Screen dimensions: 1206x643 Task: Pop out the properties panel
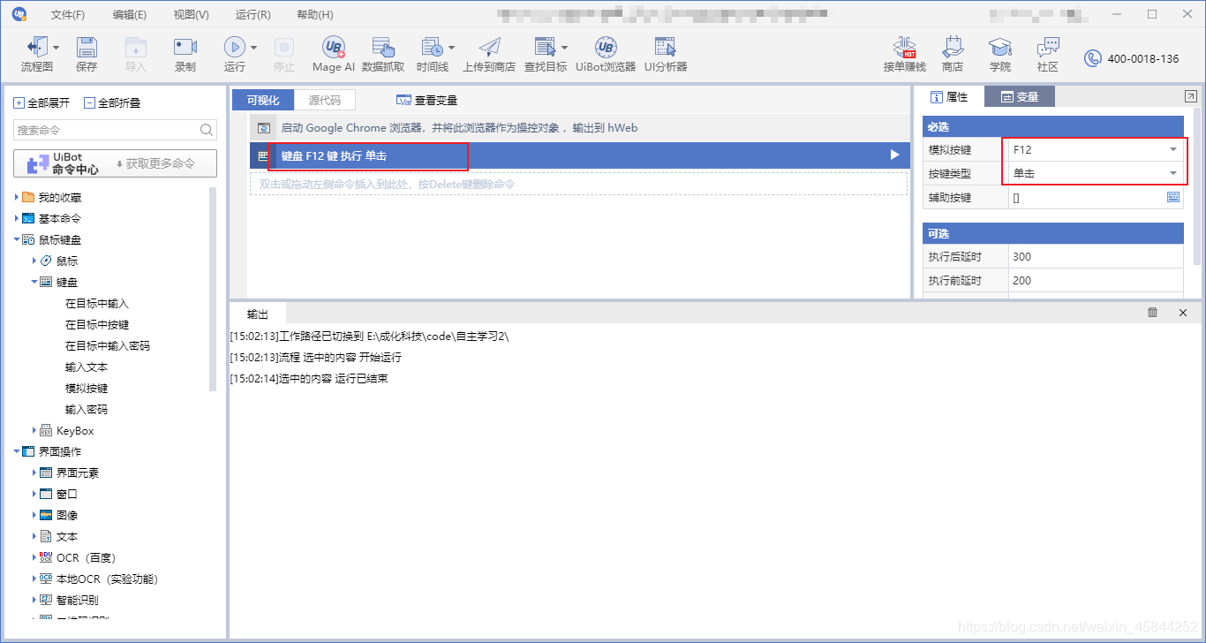pyautogui.click(x=1191, y=95)
